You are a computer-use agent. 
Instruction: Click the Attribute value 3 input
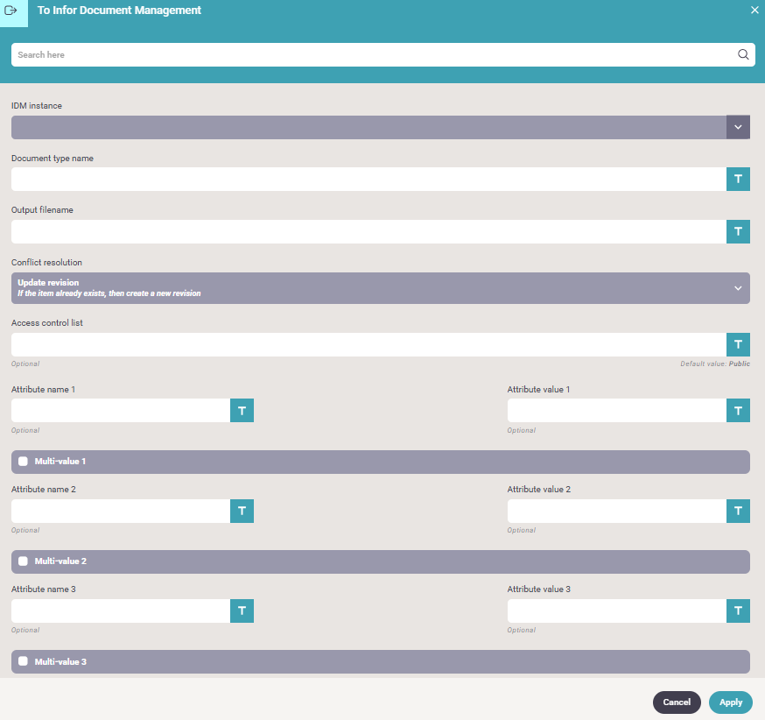(x=617, y=611)
